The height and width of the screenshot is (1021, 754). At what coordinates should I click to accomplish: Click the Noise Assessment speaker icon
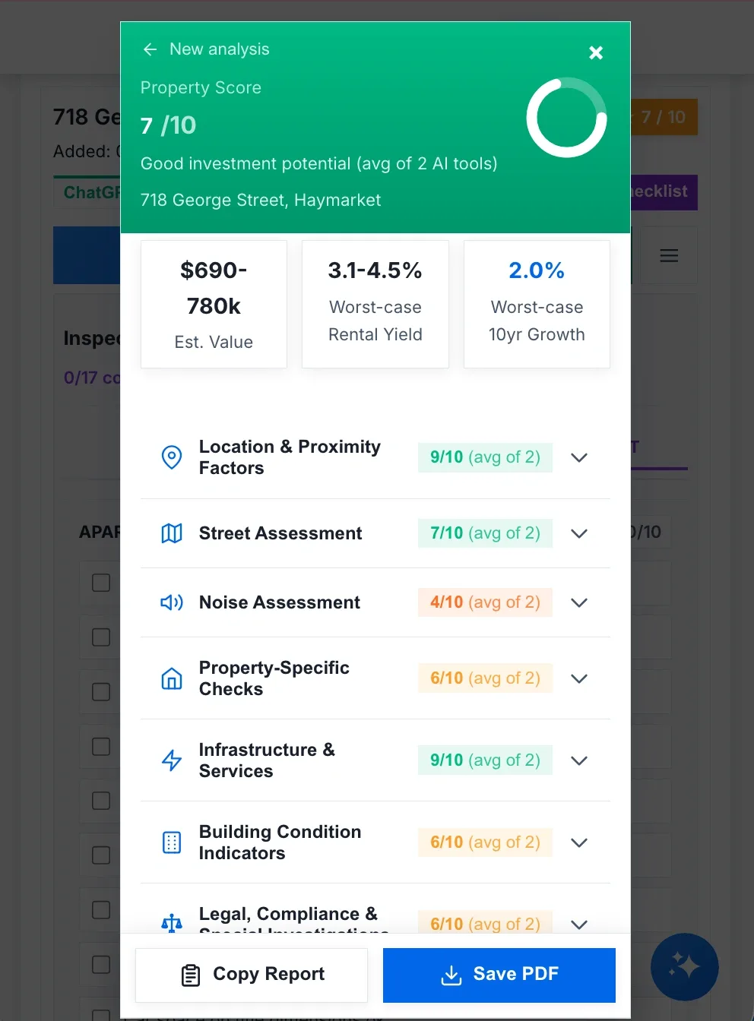(172, 602)
